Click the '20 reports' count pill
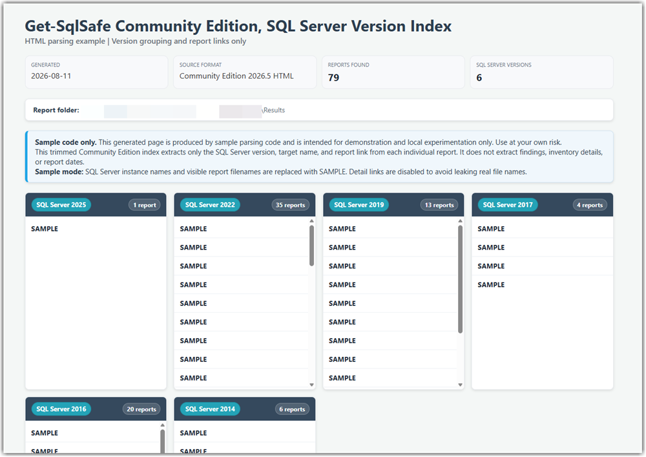The width and height of the screenshot is (646, 457). click(x=141, y=410)
